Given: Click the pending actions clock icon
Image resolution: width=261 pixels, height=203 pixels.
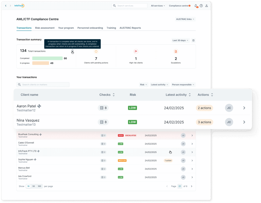Looking at the screenshot, I should point(96,52).
